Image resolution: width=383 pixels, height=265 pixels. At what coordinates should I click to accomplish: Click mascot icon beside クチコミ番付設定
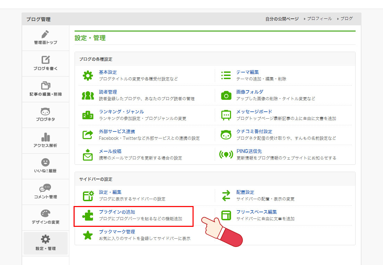[x=226, y=135]
